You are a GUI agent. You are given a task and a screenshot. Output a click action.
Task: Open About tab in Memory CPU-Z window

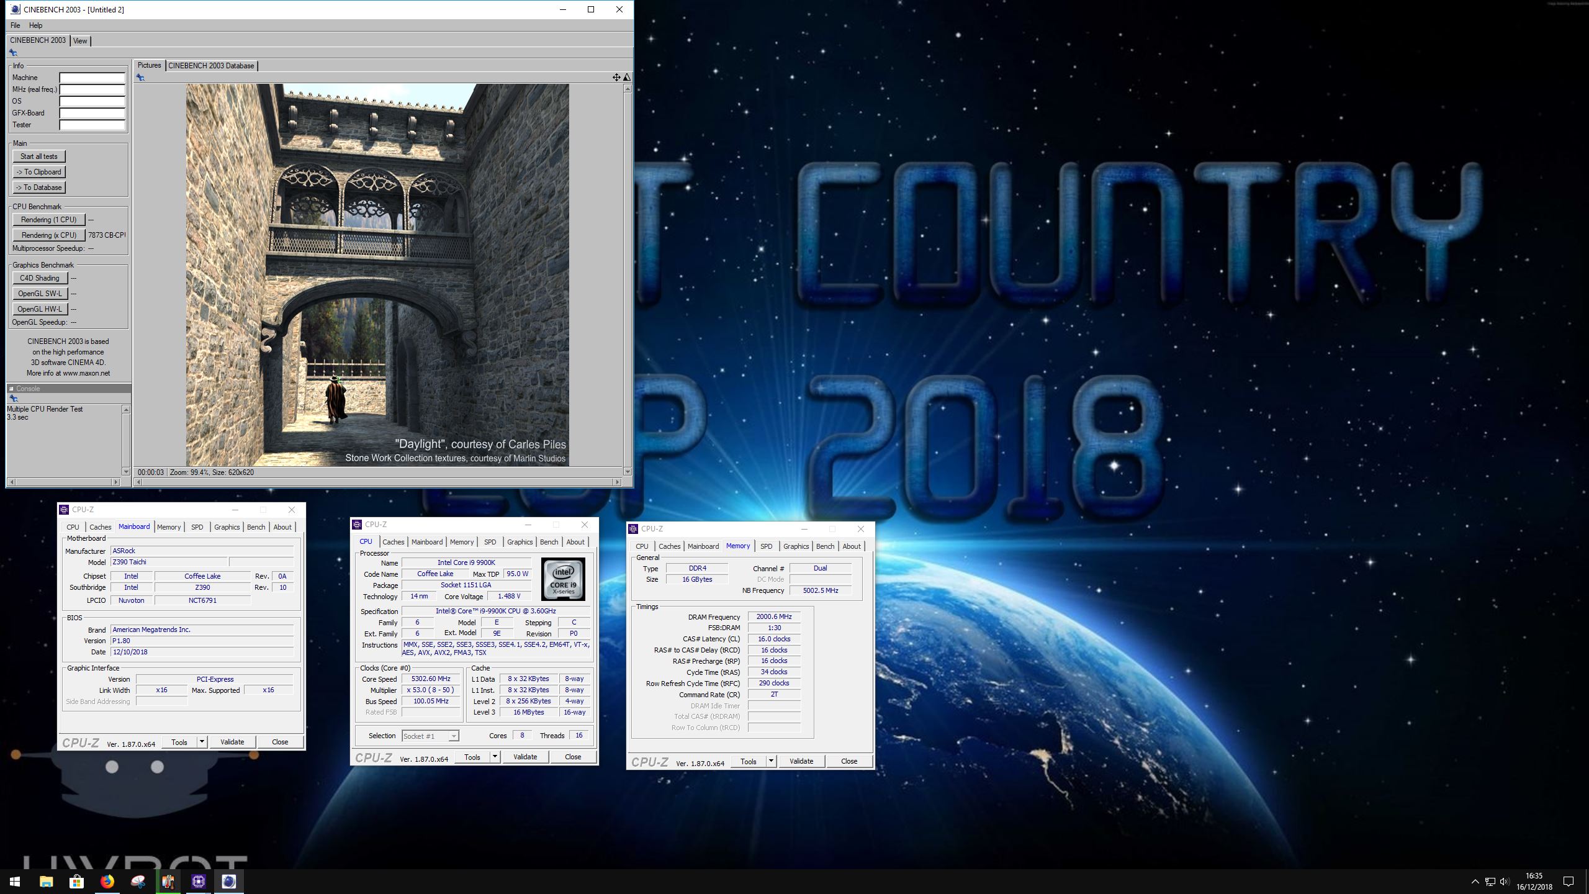click(851, 546)
